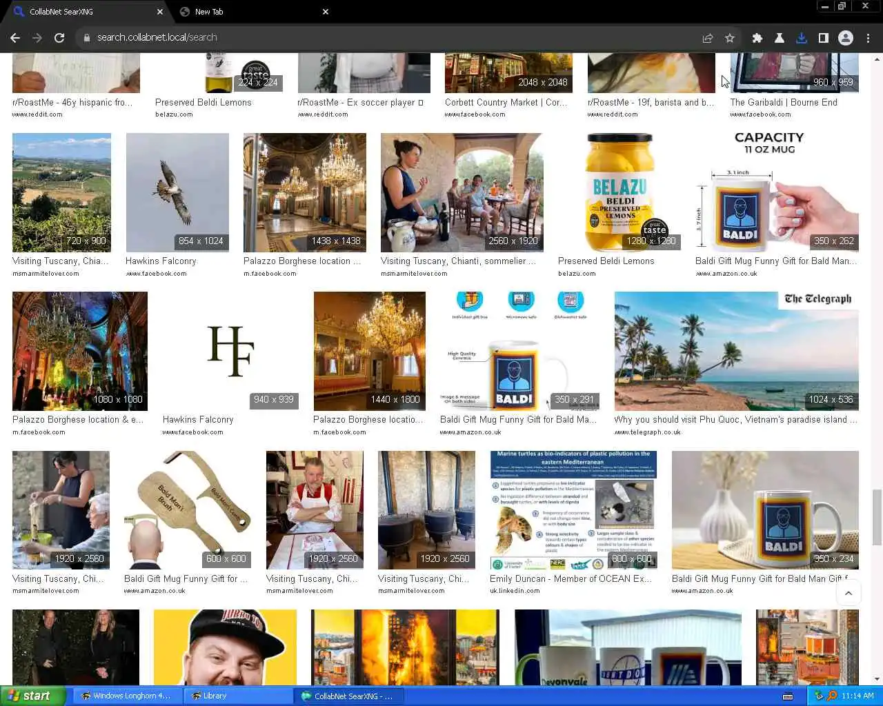883x706 pixels.
Task: Click the www.telegraph.co.uk source text
Action: point(647,432)
